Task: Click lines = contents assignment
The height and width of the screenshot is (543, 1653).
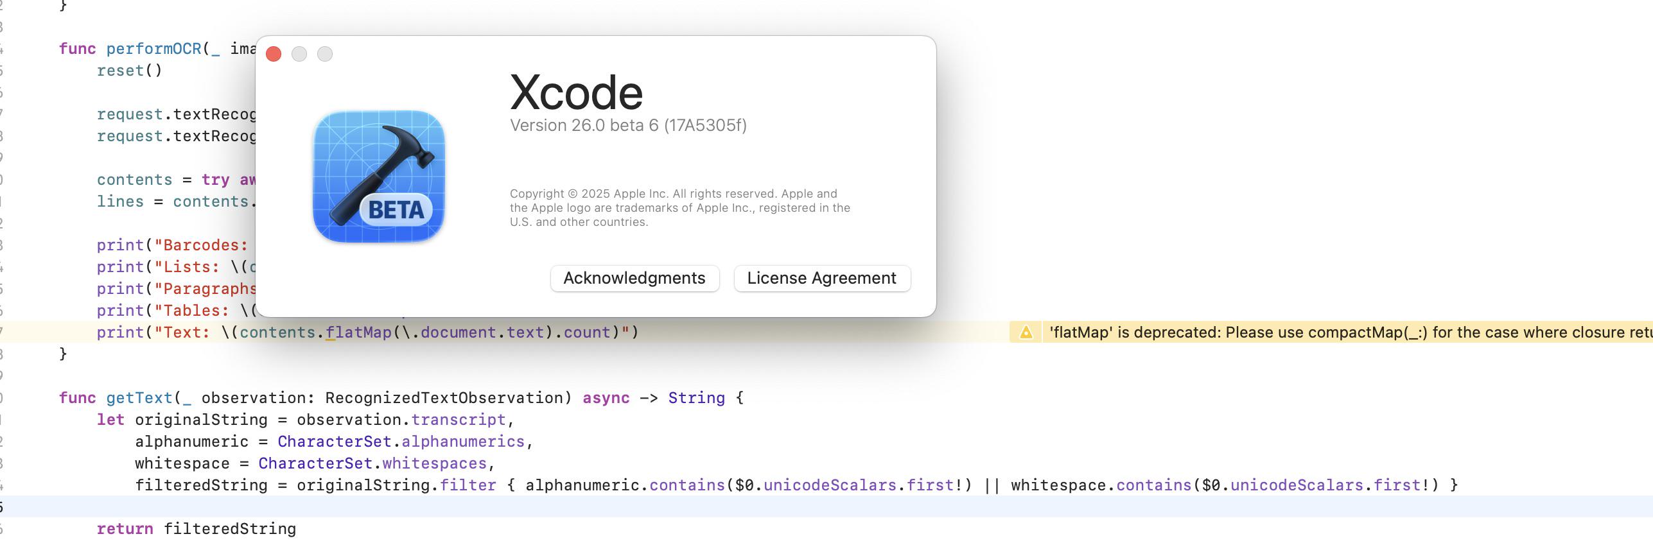Action: (177, 202)
